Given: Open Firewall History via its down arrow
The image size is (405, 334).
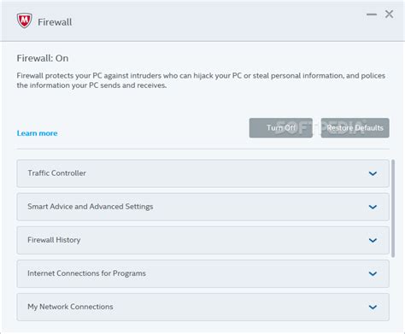Looking at the screenshot, I should (373, 240).
